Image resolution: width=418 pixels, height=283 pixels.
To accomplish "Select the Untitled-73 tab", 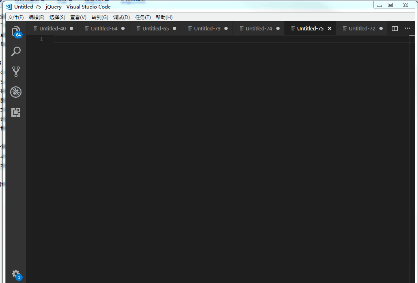I will pyautogui.click(x=207, y=28).
